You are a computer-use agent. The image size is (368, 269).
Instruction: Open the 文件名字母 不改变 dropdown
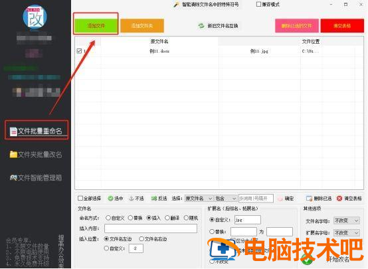click(x=347, y=221)
